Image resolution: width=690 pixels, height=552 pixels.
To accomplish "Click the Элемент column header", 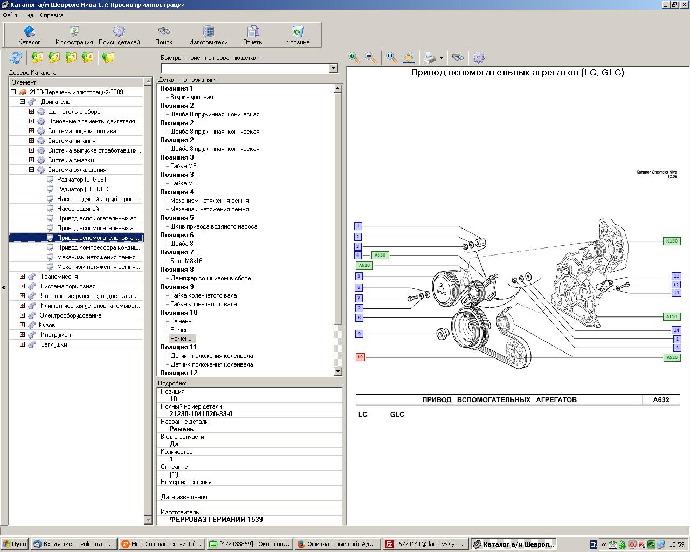I will click(x=76, y=82).
